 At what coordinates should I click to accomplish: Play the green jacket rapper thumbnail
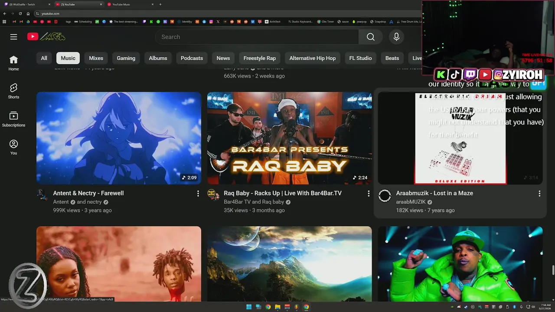click(x=460, y=263)
